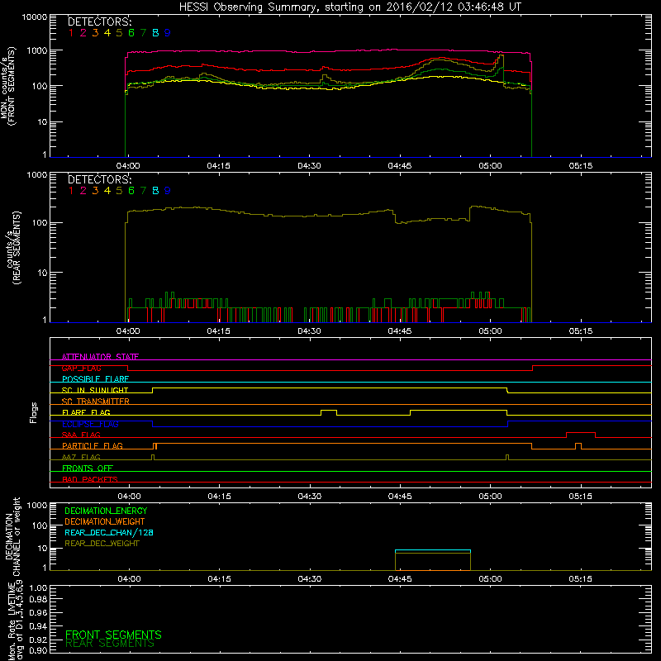Click the AAZ FLAG label

(x=81, y=457)
